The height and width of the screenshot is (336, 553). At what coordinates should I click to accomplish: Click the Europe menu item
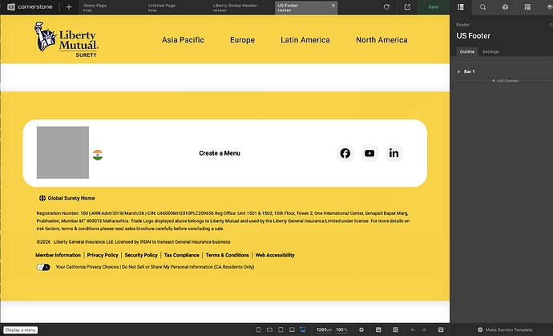[x=242, y=40]
